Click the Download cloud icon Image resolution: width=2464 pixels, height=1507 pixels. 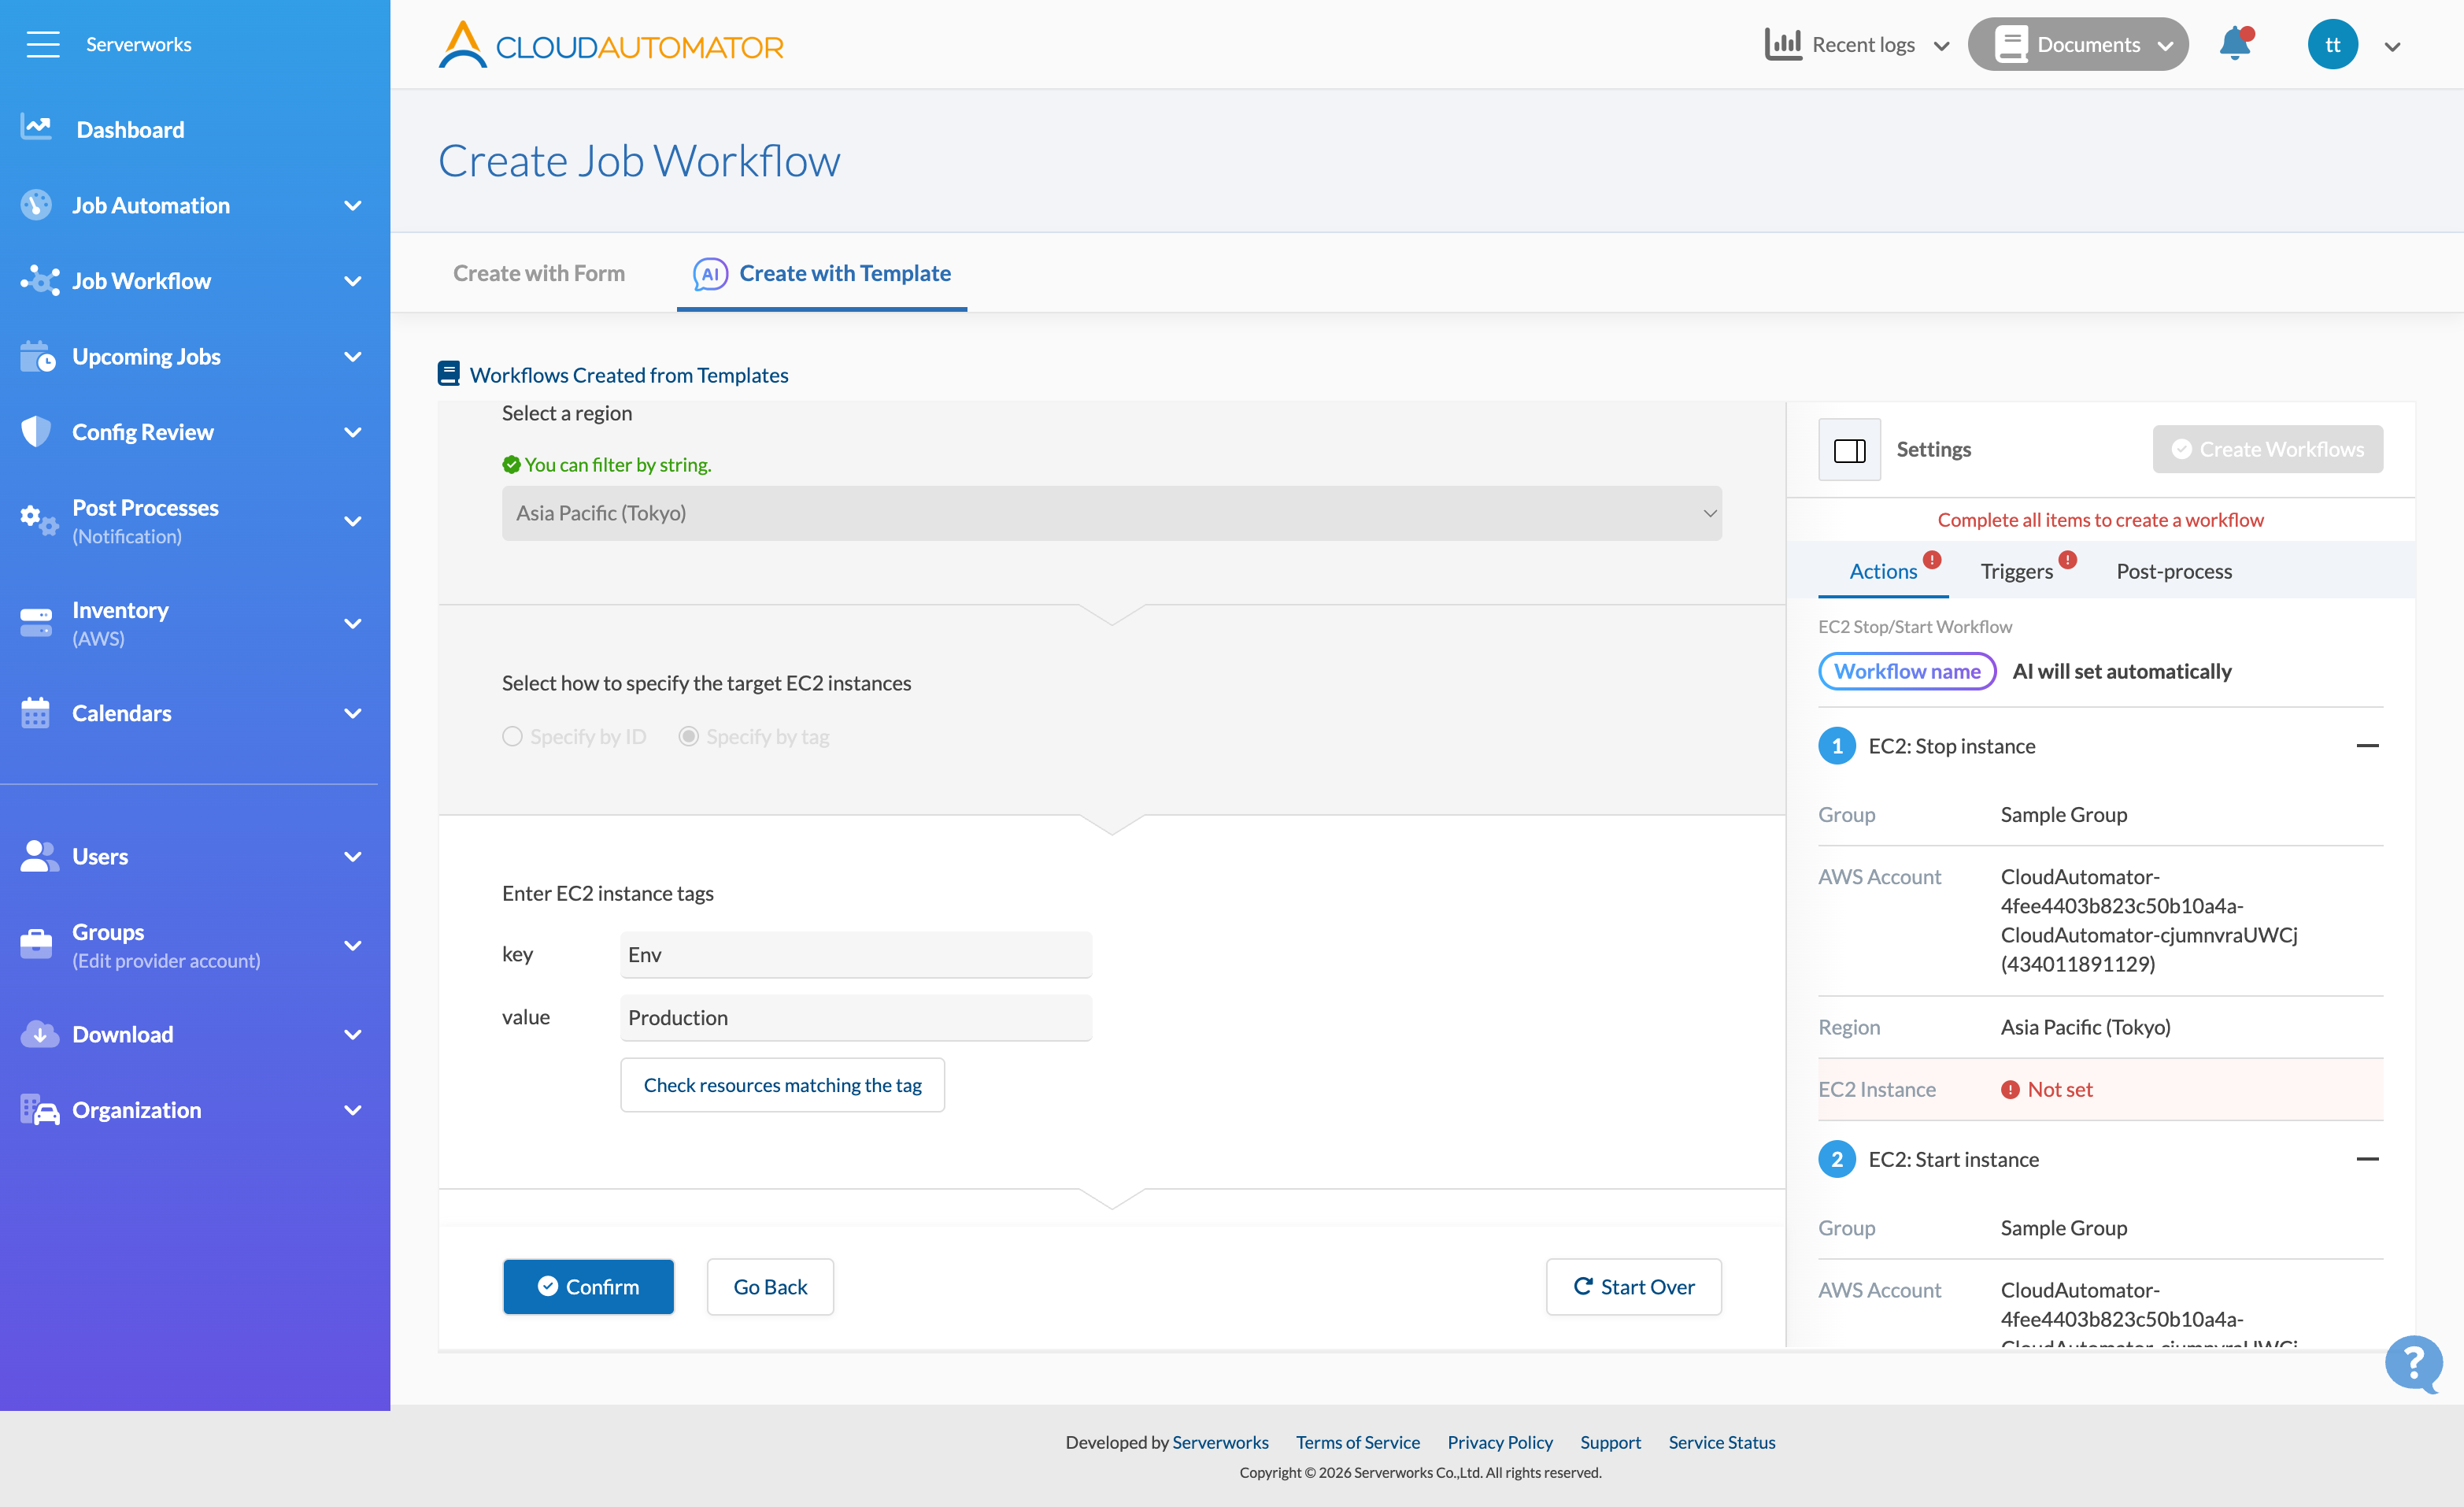click(x=39, y=1034)
